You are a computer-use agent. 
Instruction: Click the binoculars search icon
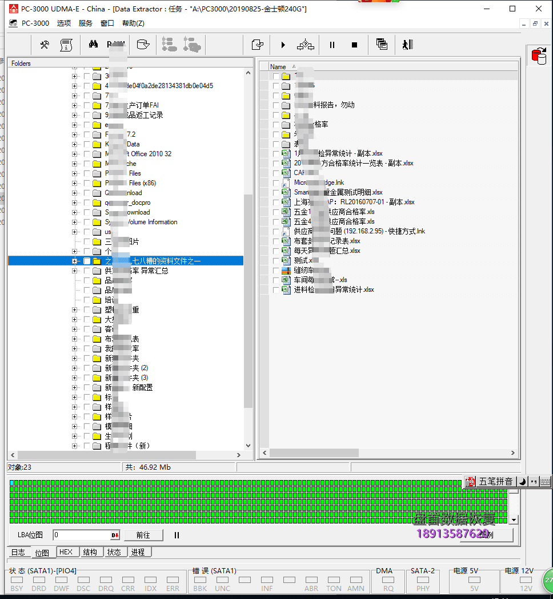(93, 44)
